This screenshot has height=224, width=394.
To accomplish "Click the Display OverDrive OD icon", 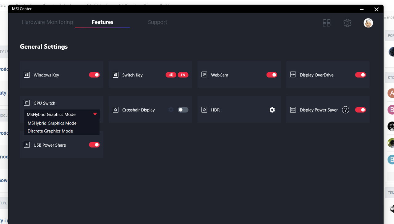I will (x=293, y=75).
